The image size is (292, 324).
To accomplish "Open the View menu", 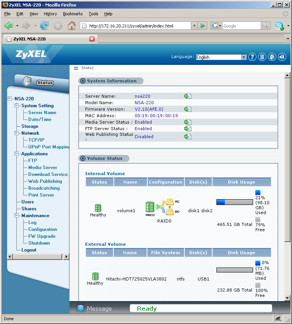I will [x=34, y=14].
